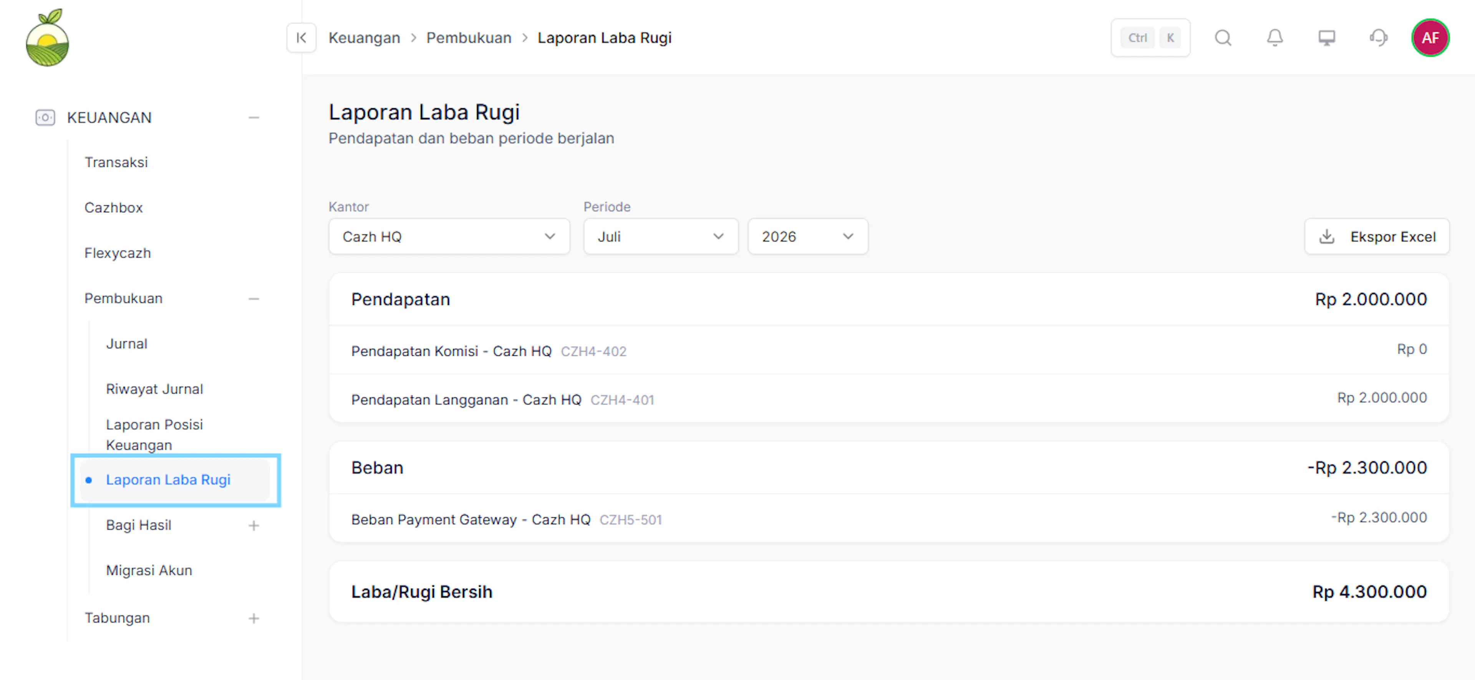
Task: Open the Kantor dropdown showing Cazh HQ
Action: [449, 236]
